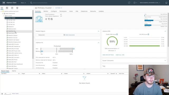Click the vSphere Client logo

4,3
